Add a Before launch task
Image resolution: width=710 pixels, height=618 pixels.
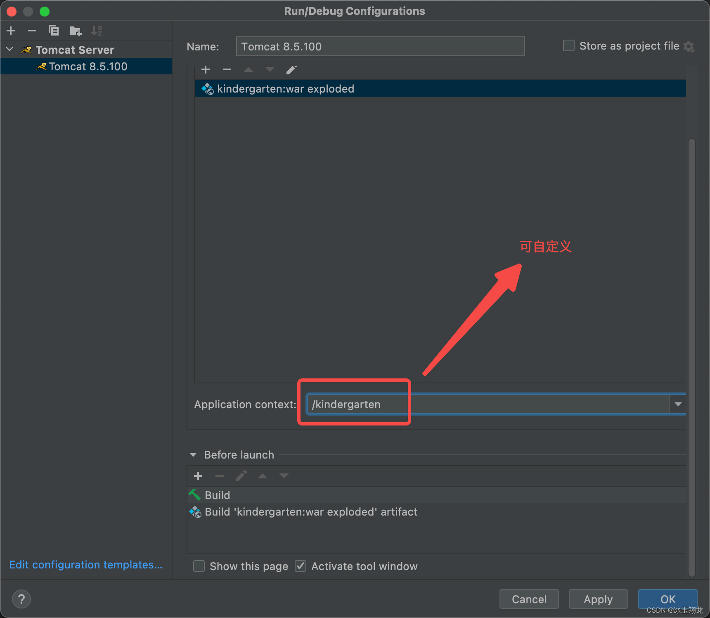click(x=198, y=476)
